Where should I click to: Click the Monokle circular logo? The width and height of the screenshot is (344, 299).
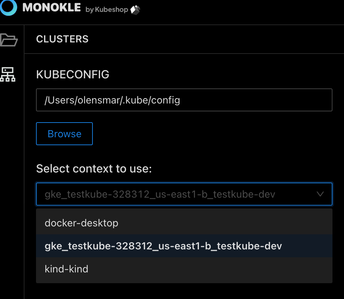point(8,7)
